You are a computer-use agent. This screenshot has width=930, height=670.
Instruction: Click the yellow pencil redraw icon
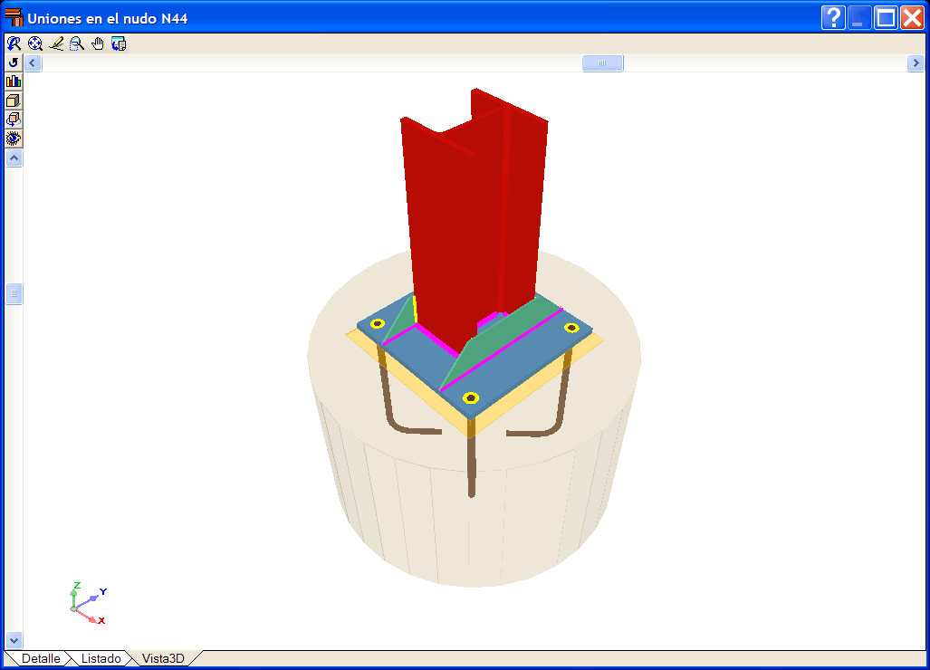tap(56, 43)
